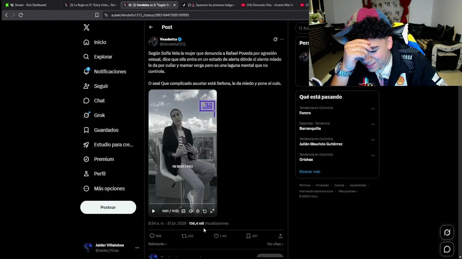This screenshot has width=462, height=259.
Task: Open more options for the Barranquilla trend
Action: pyautogui.click(x=373, y=124)
